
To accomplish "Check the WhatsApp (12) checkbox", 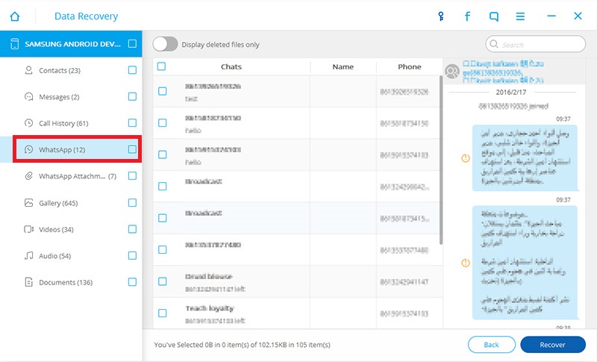I will (132, 149).
